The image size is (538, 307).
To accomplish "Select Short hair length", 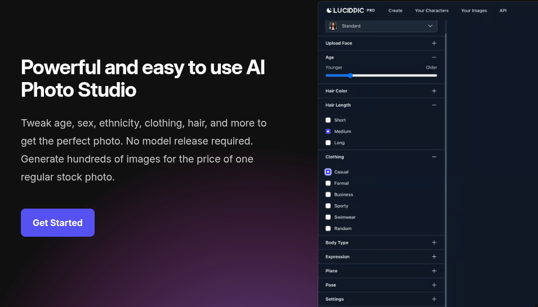I will click(328, 120).
